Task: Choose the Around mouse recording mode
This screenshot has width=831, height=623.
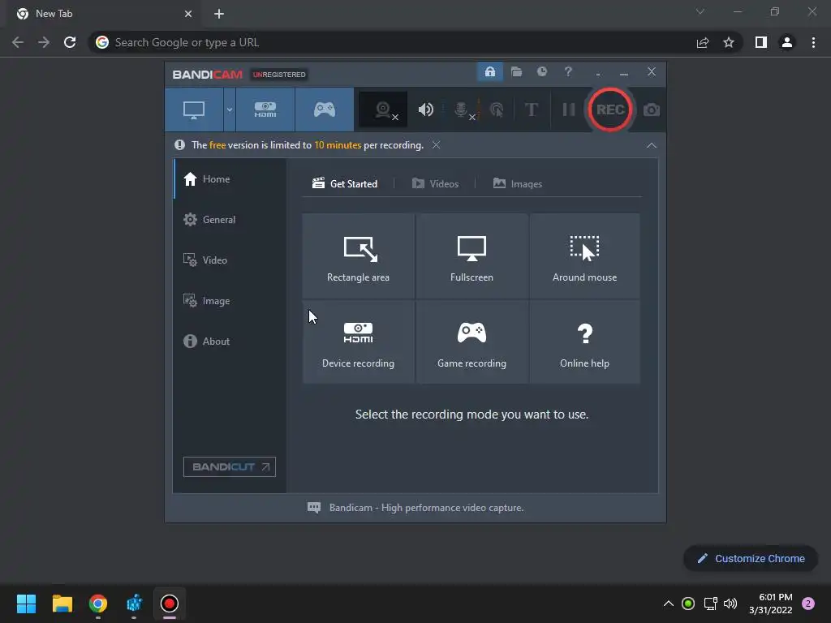Action: tap(584, 256)
